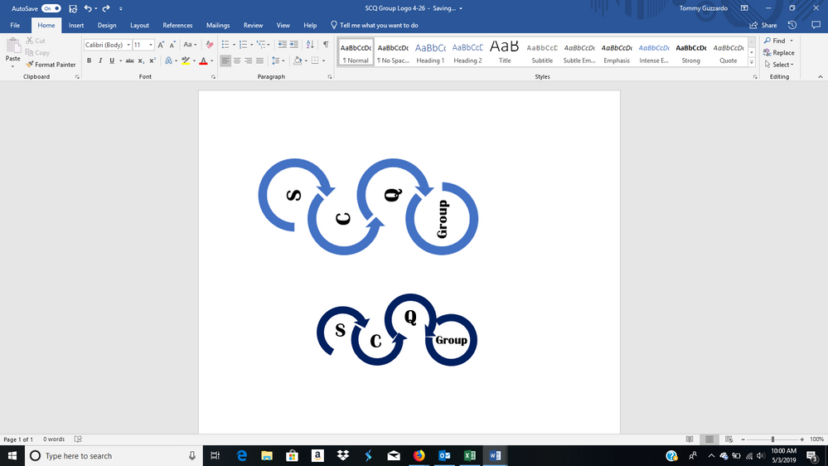Viewport: 828px width, 466px height.
Task: Click the Format Painter tool
Action: [x=51, y=65]
